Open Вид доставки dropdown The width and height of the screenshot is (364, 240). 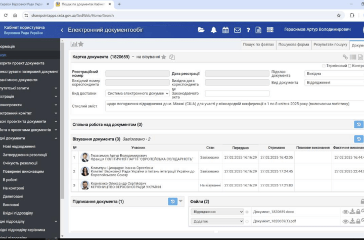[138, 93]
